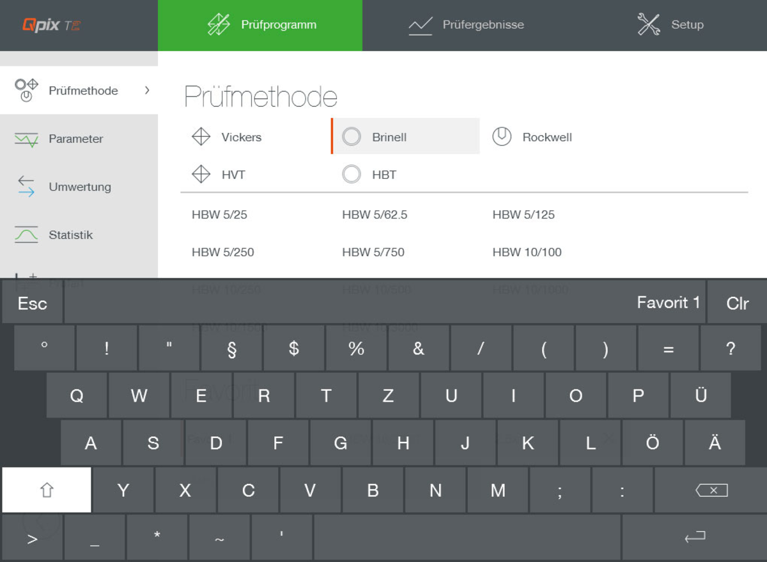Select the Vickers diamond icon
Viewport: 767px width, 562px height.
point(201,137)
